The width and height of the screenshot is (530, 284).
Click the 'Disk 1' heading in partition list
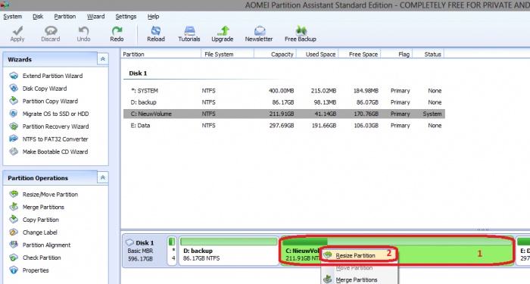138,73
